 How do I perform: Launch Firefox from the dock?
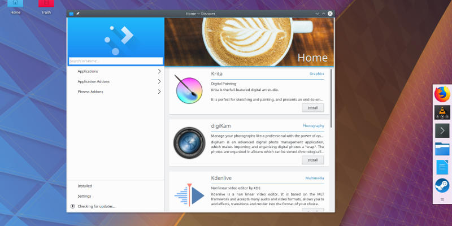tap(442, 94)
